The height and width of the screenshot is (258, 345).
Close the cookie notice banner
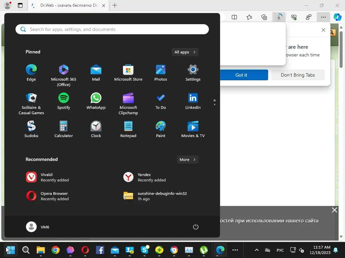pyautogui.click(x=335, y=210)
